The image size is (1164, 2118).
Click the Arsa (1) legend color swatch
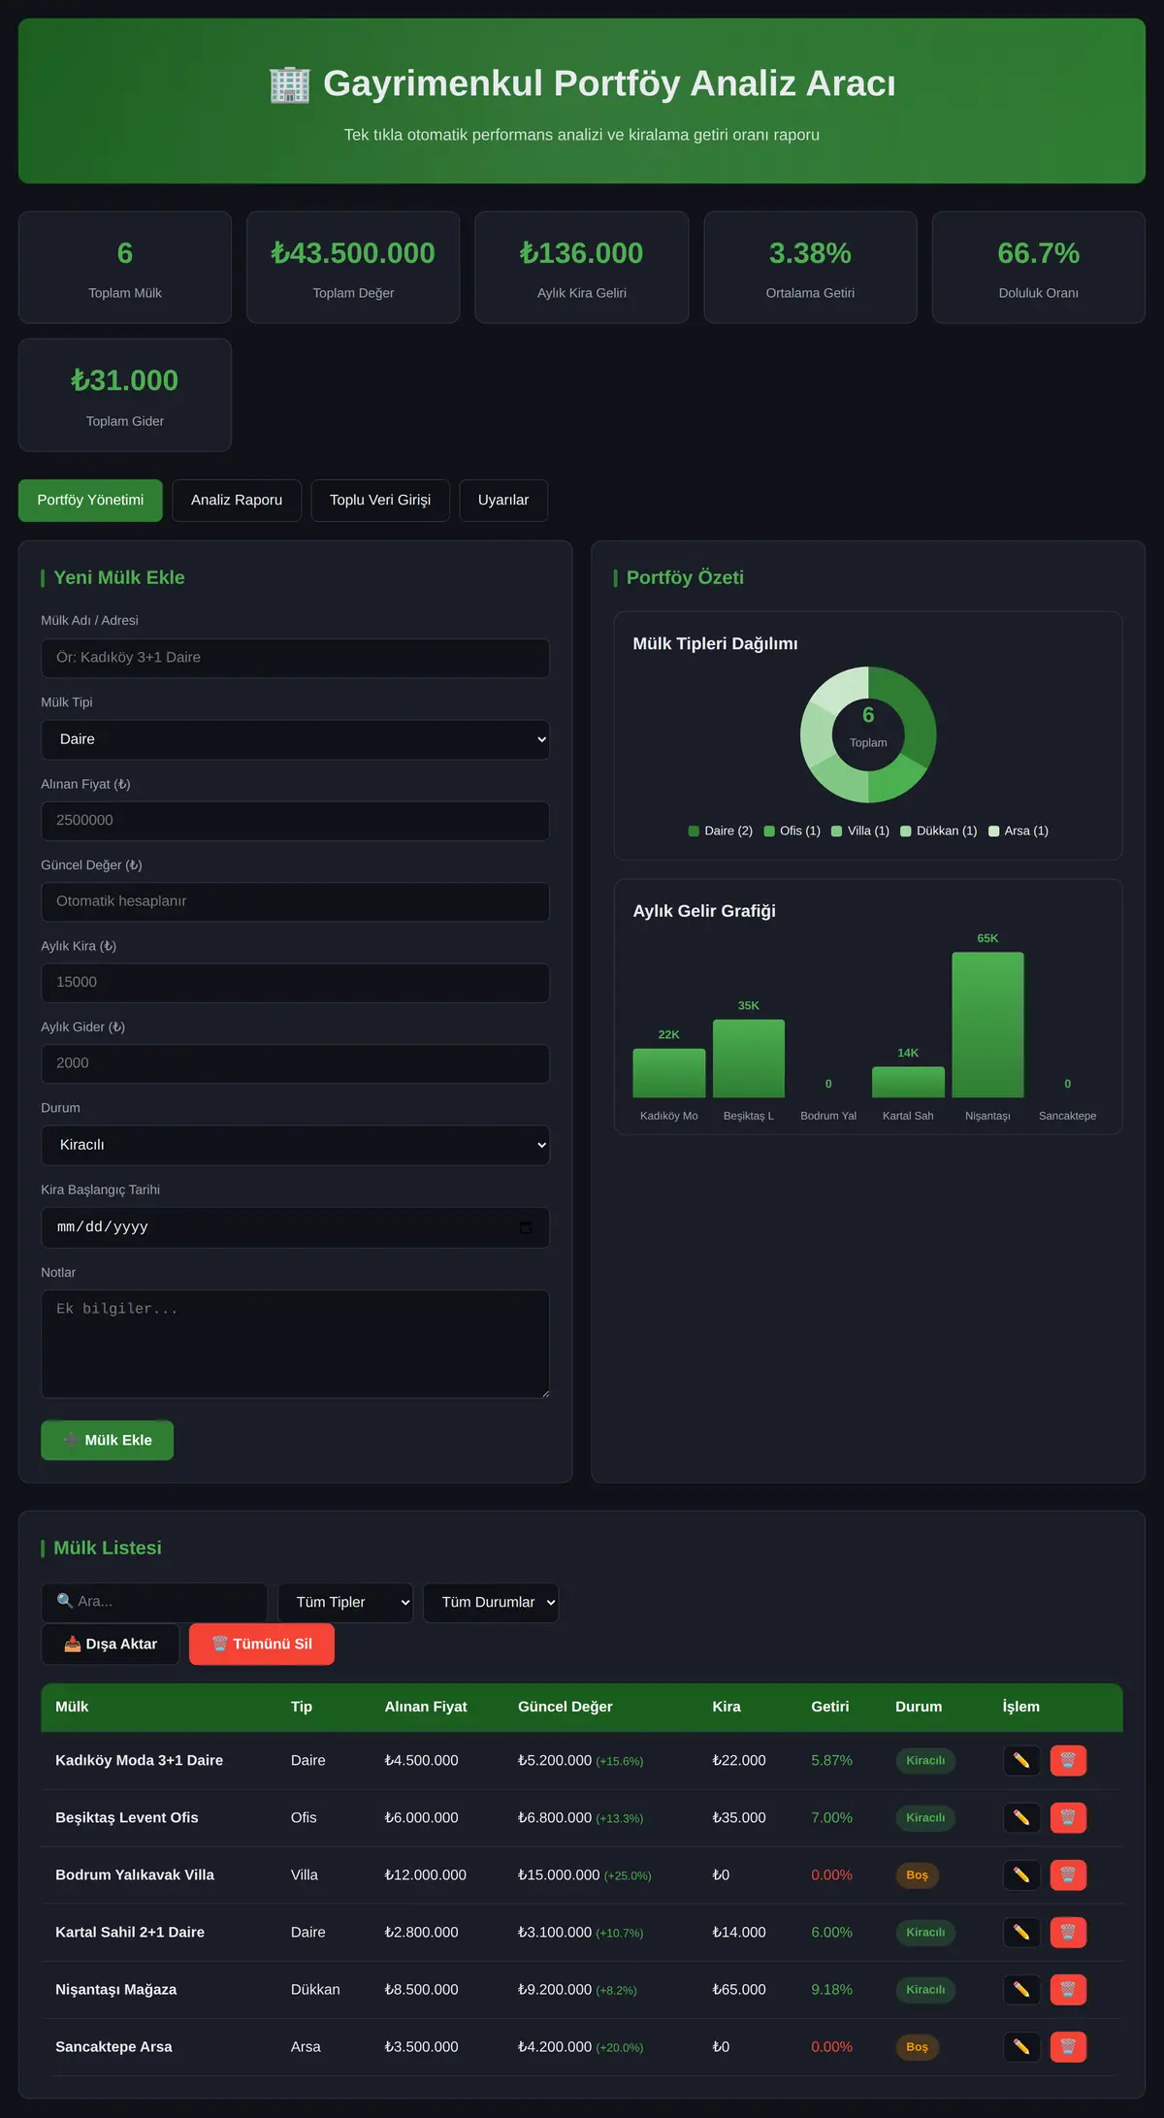click(993, 831)
